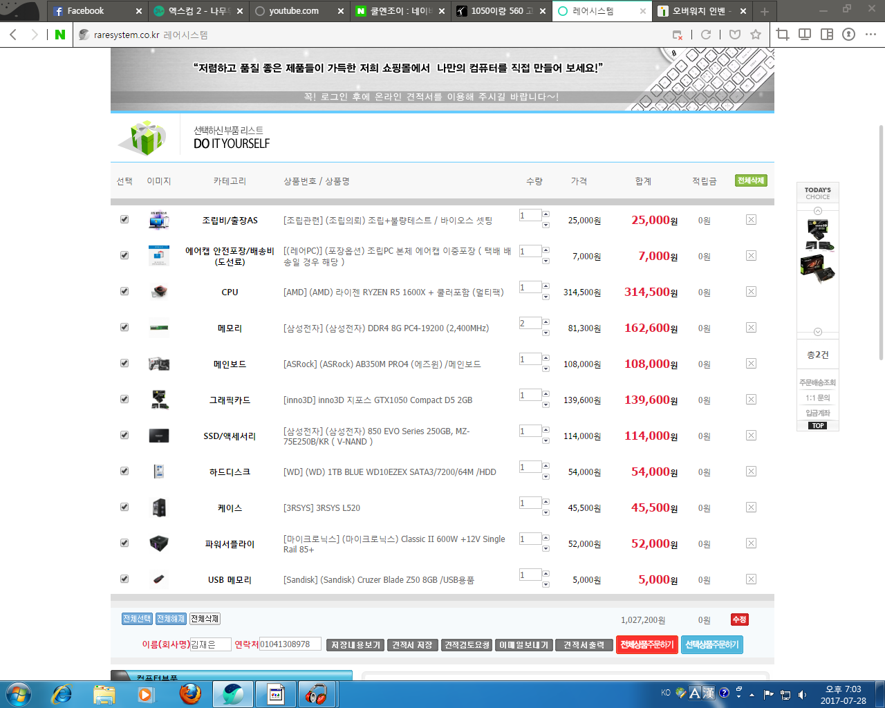Click the 연락처 phone number field
Viewport: 885px width, 708px height.
pyautogui.click(x=290, y=644)
